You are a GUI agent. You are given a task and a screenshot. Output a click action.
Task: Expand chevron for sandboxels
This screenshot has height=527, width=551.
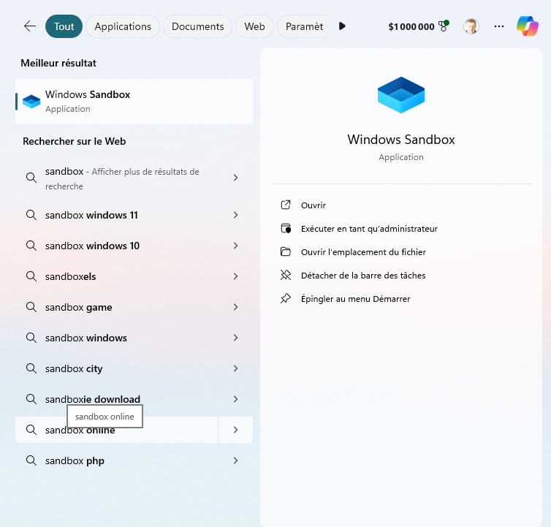[x=236, y=276]
